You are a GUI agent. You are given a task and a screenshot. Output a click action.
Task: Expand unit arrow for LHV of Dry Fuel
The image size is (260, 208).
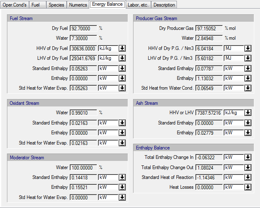122,58
